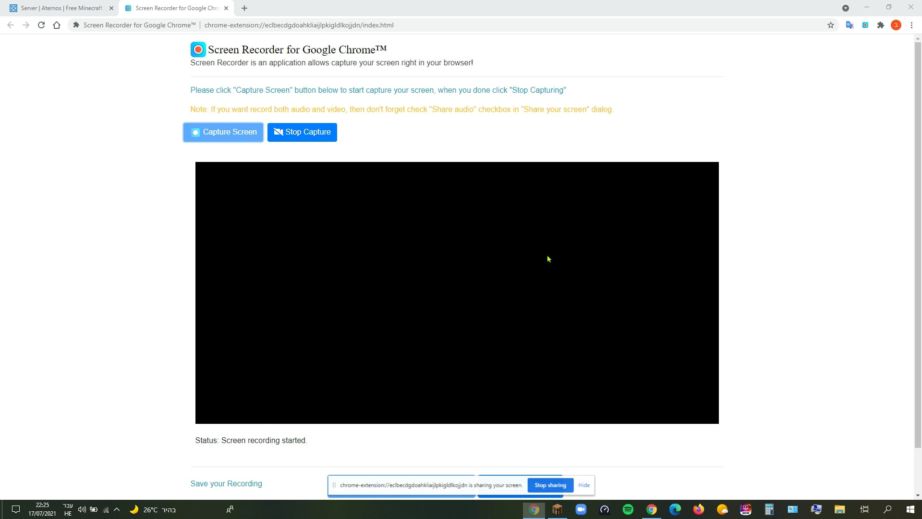Open the MLW app in the taskbar
Screen dimensions: 922x519
tap(745, 509)
